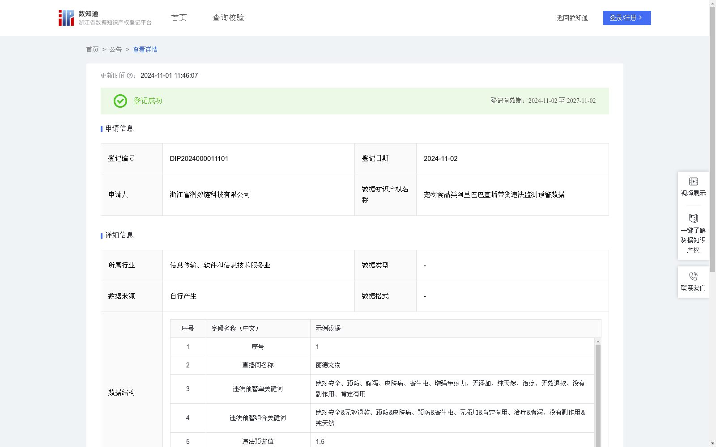The width and height of the screenshot is (716, 447).
Task: Click the 数据类型 label cell
Action: point(385,266)
